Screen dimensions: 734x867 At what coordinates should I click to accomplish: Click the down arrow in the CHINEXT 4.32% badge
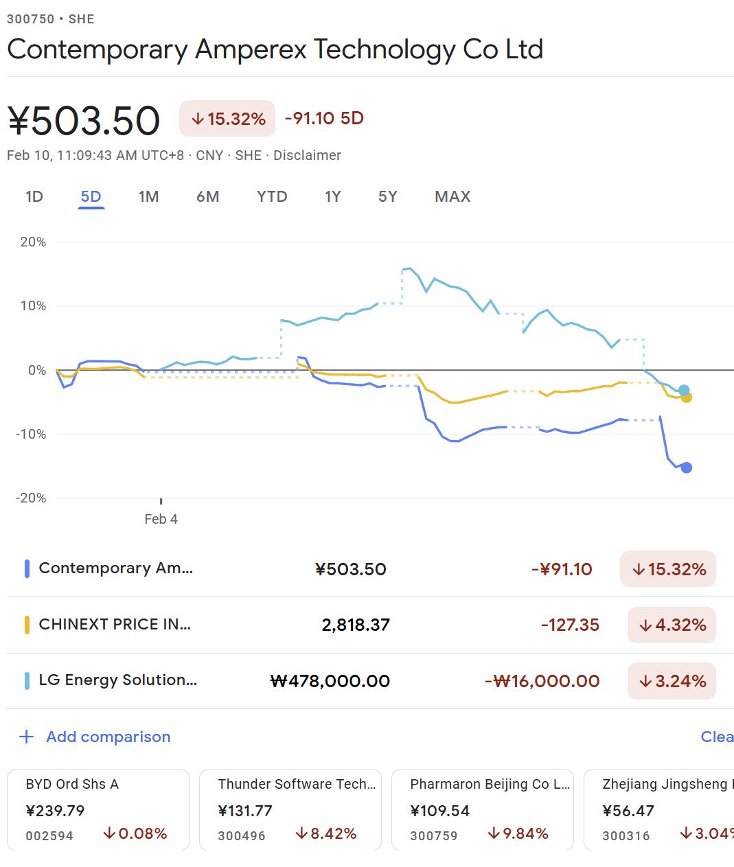pyautogui.click(x=645, y=625)
